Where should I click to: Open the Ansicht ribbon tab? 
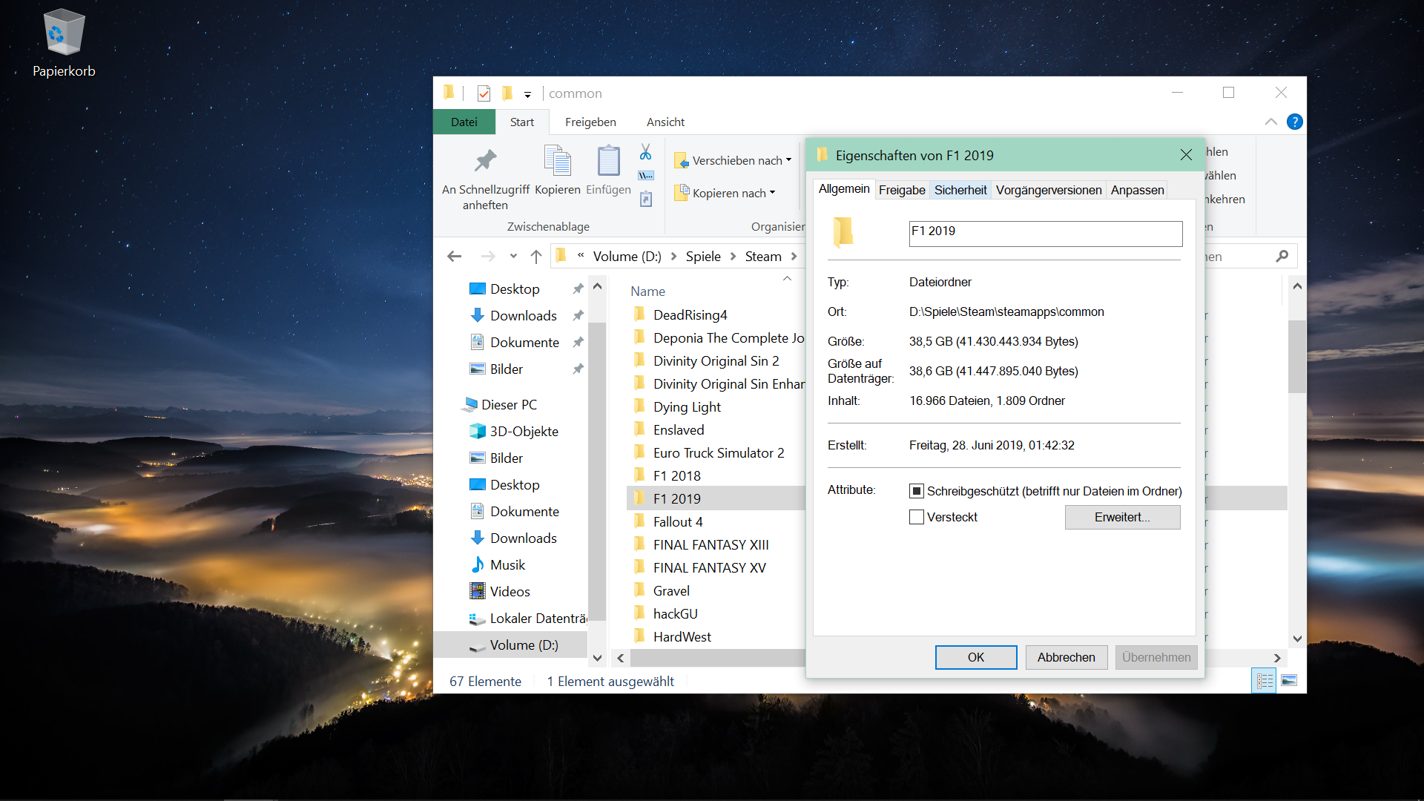point(665,122)
